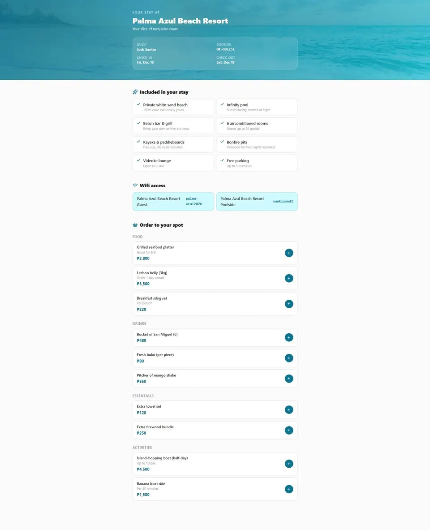Viewport: 430px width, 530px height.
Task: Click note Order 1 day ahead
Action: pos(150,278)
